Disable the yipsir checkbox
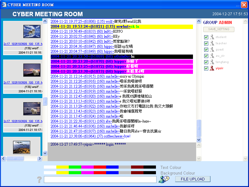Screen dimensions: 249x187 (x=206, y=68)
